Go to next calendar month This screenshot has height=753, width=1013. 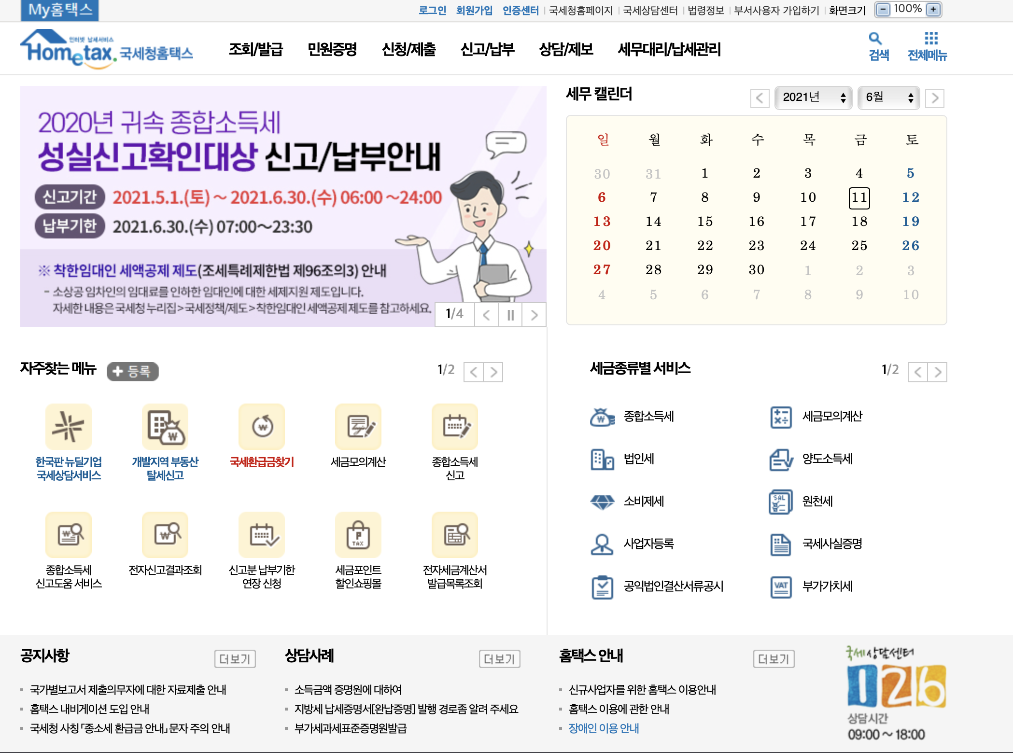935,98
